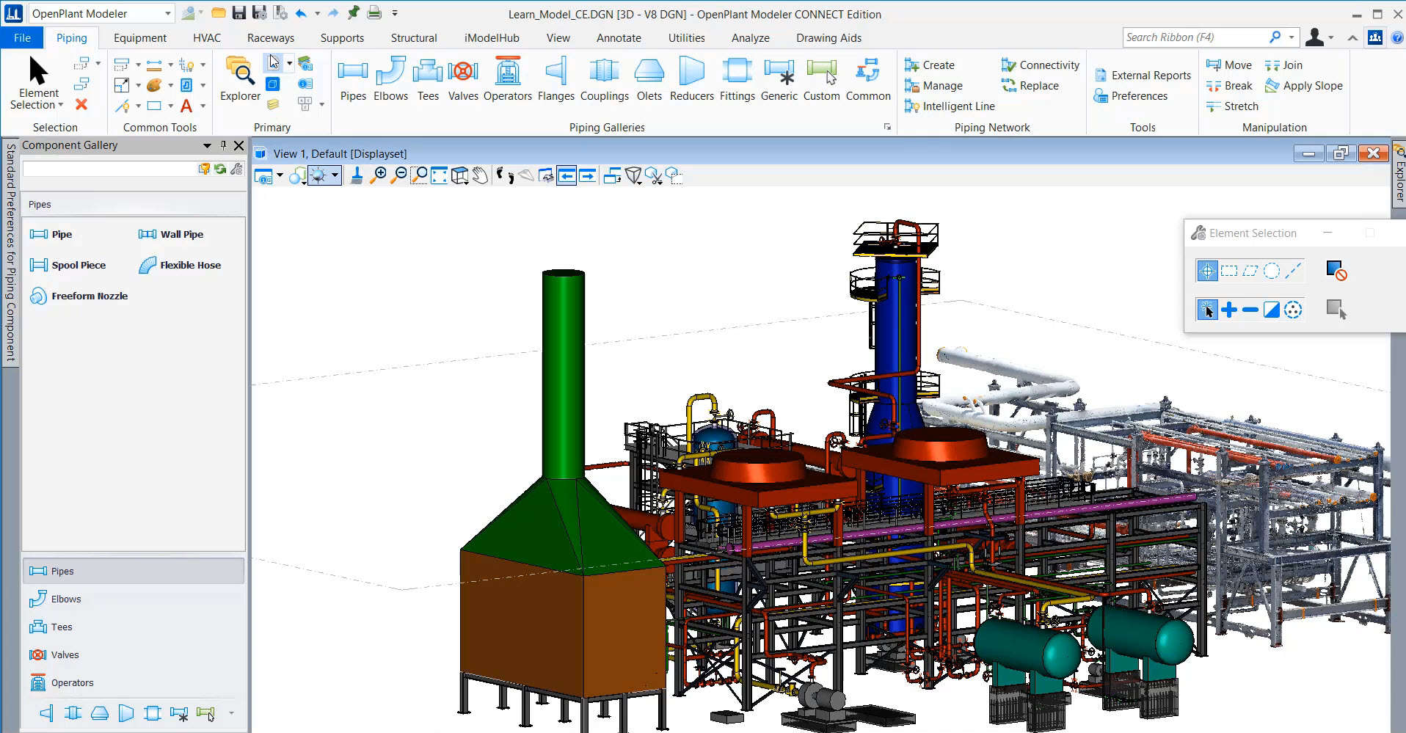Switch to Add selection mode

tap(1229, 310)
